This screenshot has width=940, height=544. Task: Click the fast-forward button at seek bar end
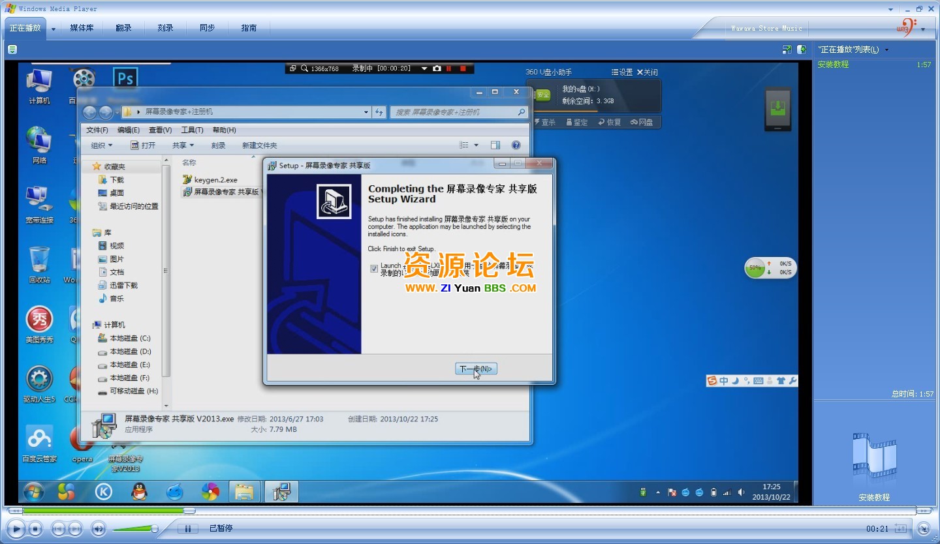click(x=924, y=511)
